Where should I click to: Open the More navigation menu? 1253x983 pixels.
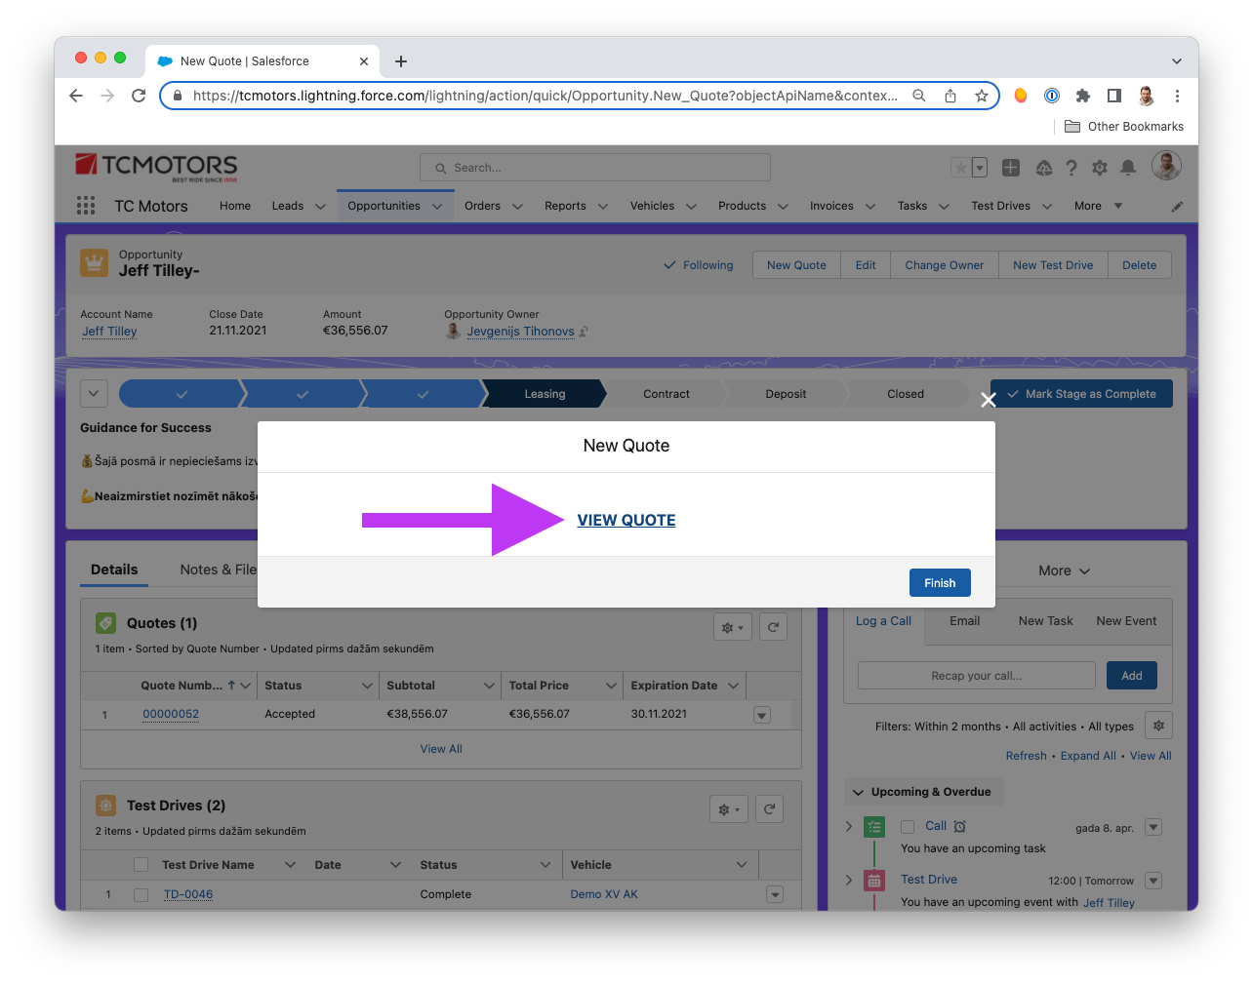[x=1098, y=206]
